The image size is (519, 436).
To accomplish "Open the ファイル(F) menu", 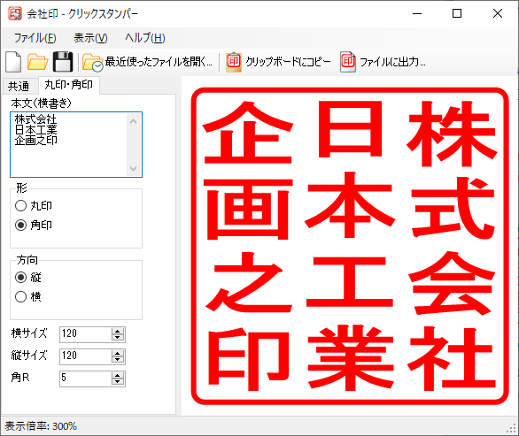I will 35,38.
